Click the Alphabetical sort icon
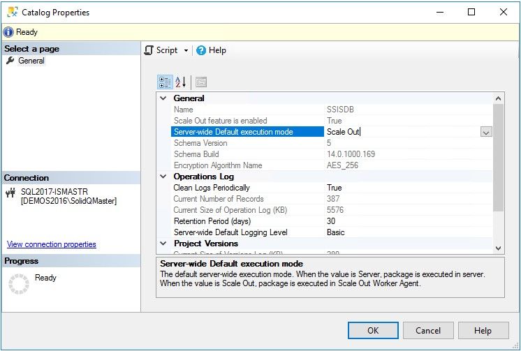Viewport: 521px width, 351px height. 180,82
